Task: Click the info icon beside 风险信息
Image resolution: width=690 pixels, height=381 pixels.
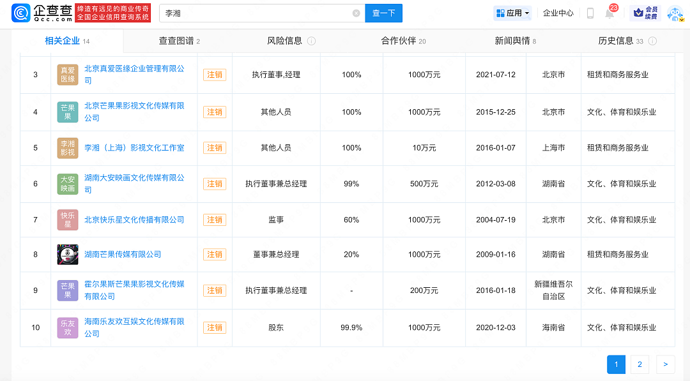Action: pos(311,41)
